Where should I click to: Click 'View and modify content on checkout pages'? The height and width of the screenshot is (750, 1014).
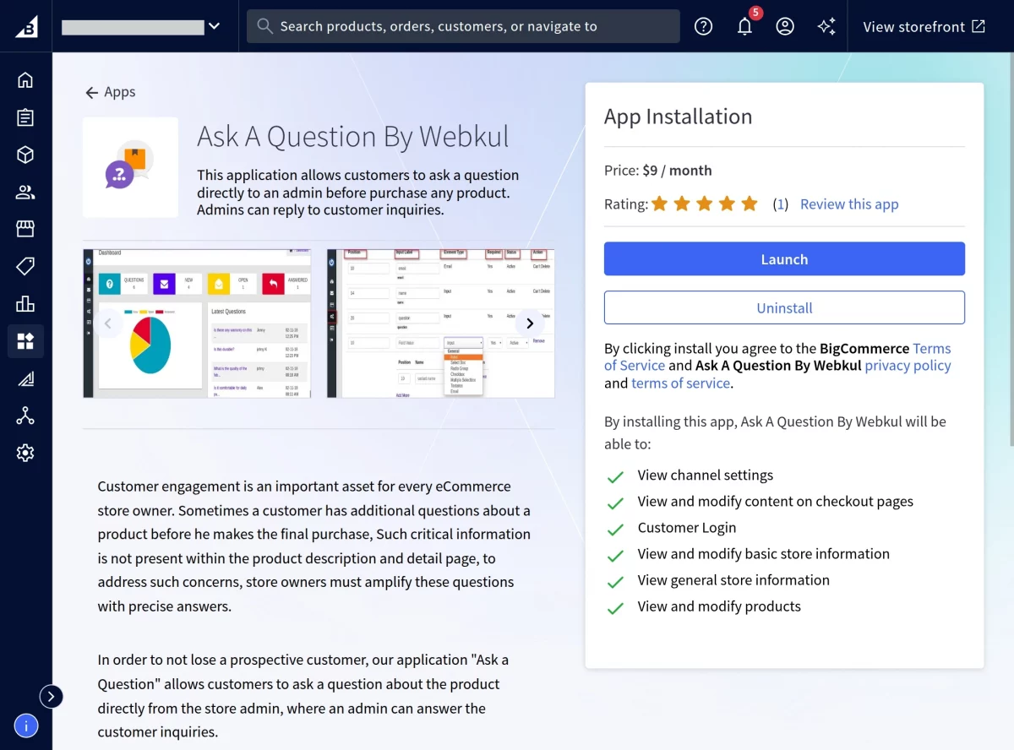tap(776, 502)
